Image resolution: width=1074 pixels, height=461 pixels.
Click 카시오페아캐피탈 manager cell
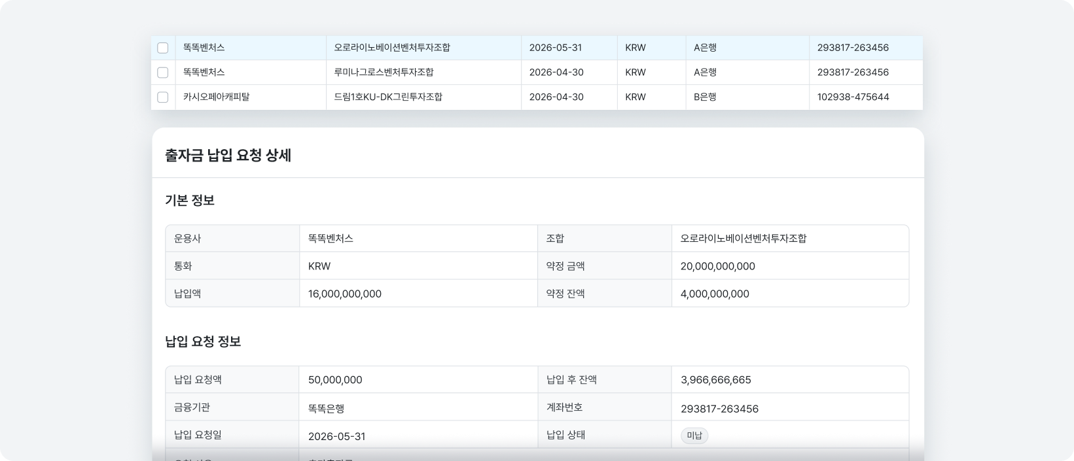click(x=216, y=97)
